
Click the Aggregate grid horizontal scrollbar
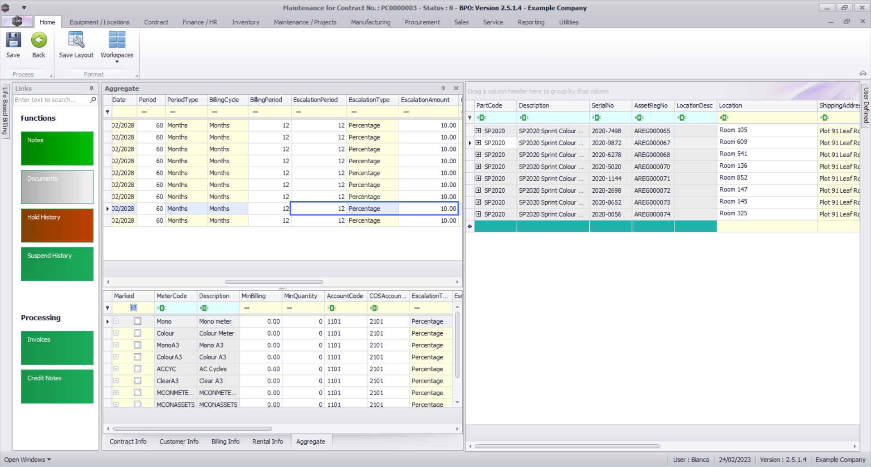coord(274,282)
